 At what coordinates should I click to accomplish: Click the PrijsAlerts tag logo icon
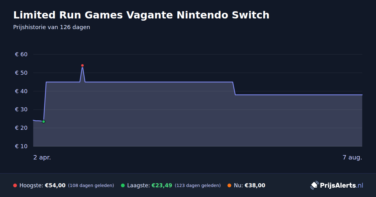(314, 185)
